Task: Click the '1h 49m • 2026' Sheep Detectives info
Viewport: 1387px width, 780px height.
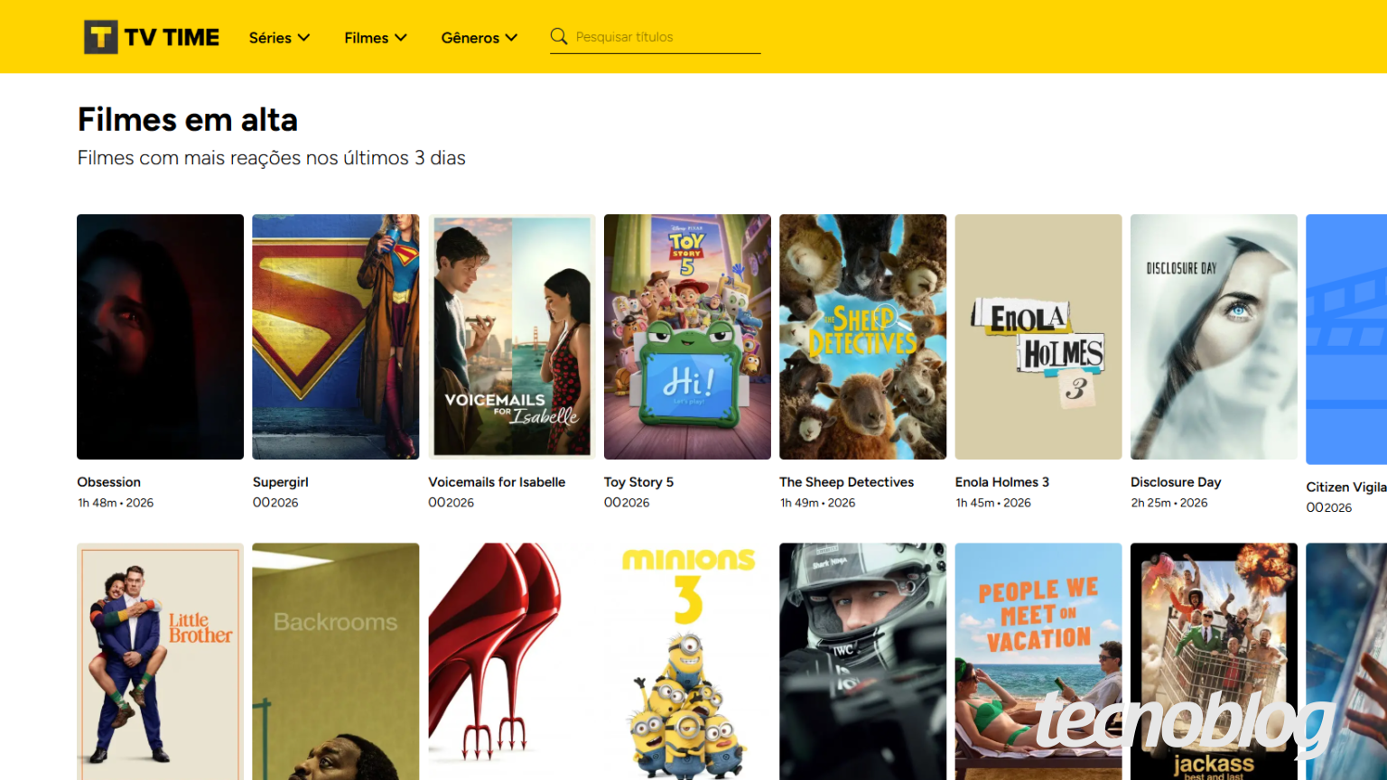Action: 817,503
